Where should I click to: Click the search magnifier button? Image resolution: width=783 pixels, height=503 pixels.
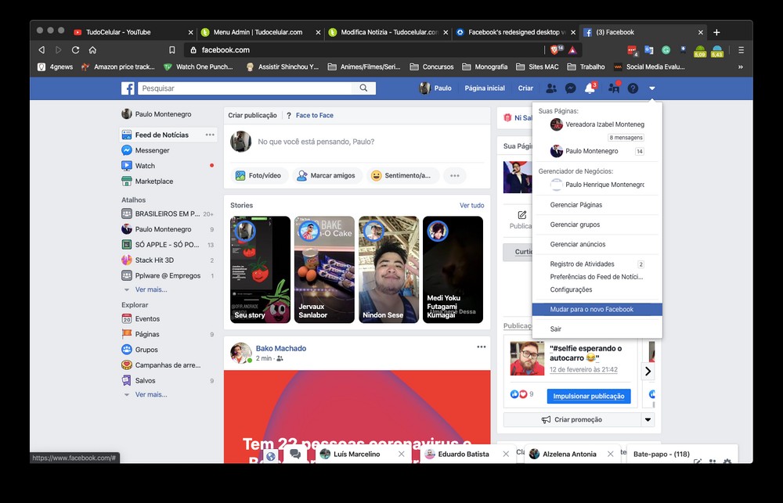(x=363, y=88)
